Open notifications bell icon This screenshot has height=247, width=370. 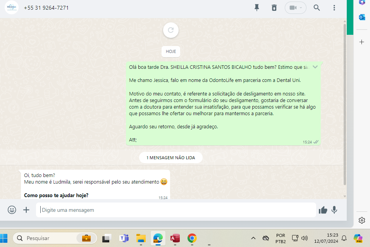(344, 238)
